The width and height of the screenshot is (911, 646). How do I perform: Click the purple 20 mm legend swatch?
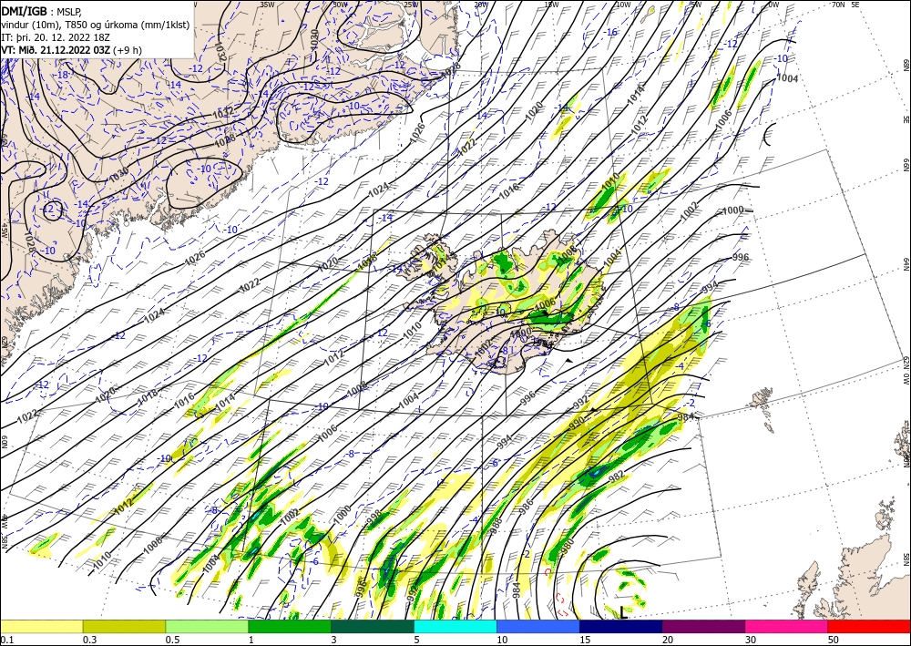coord(703,626)
